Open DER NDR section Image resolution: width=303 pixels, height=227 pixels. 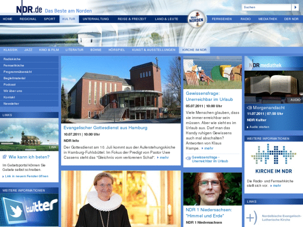tap(291, 19)
